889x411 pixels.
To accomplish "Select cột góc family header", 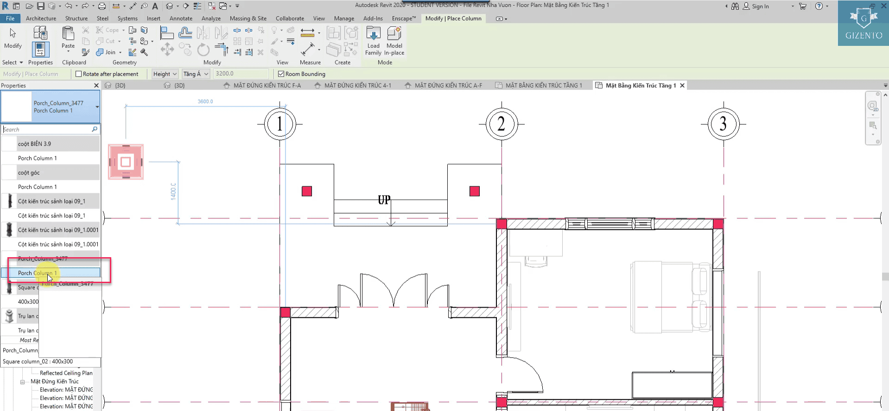I will point(50,173).
